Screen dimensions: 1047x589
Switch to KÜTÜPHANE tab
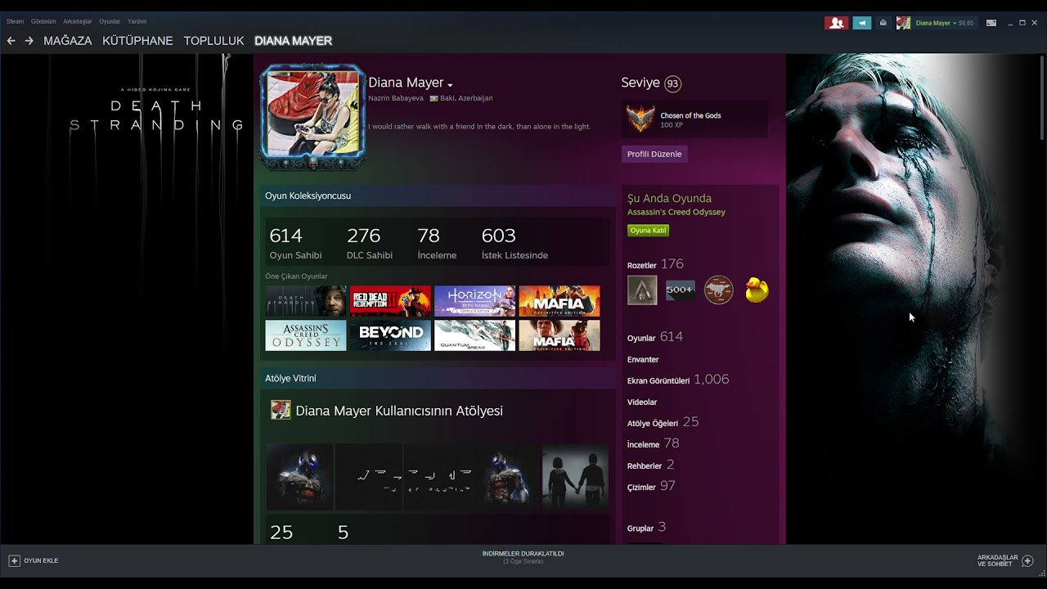tap(137, 41)
